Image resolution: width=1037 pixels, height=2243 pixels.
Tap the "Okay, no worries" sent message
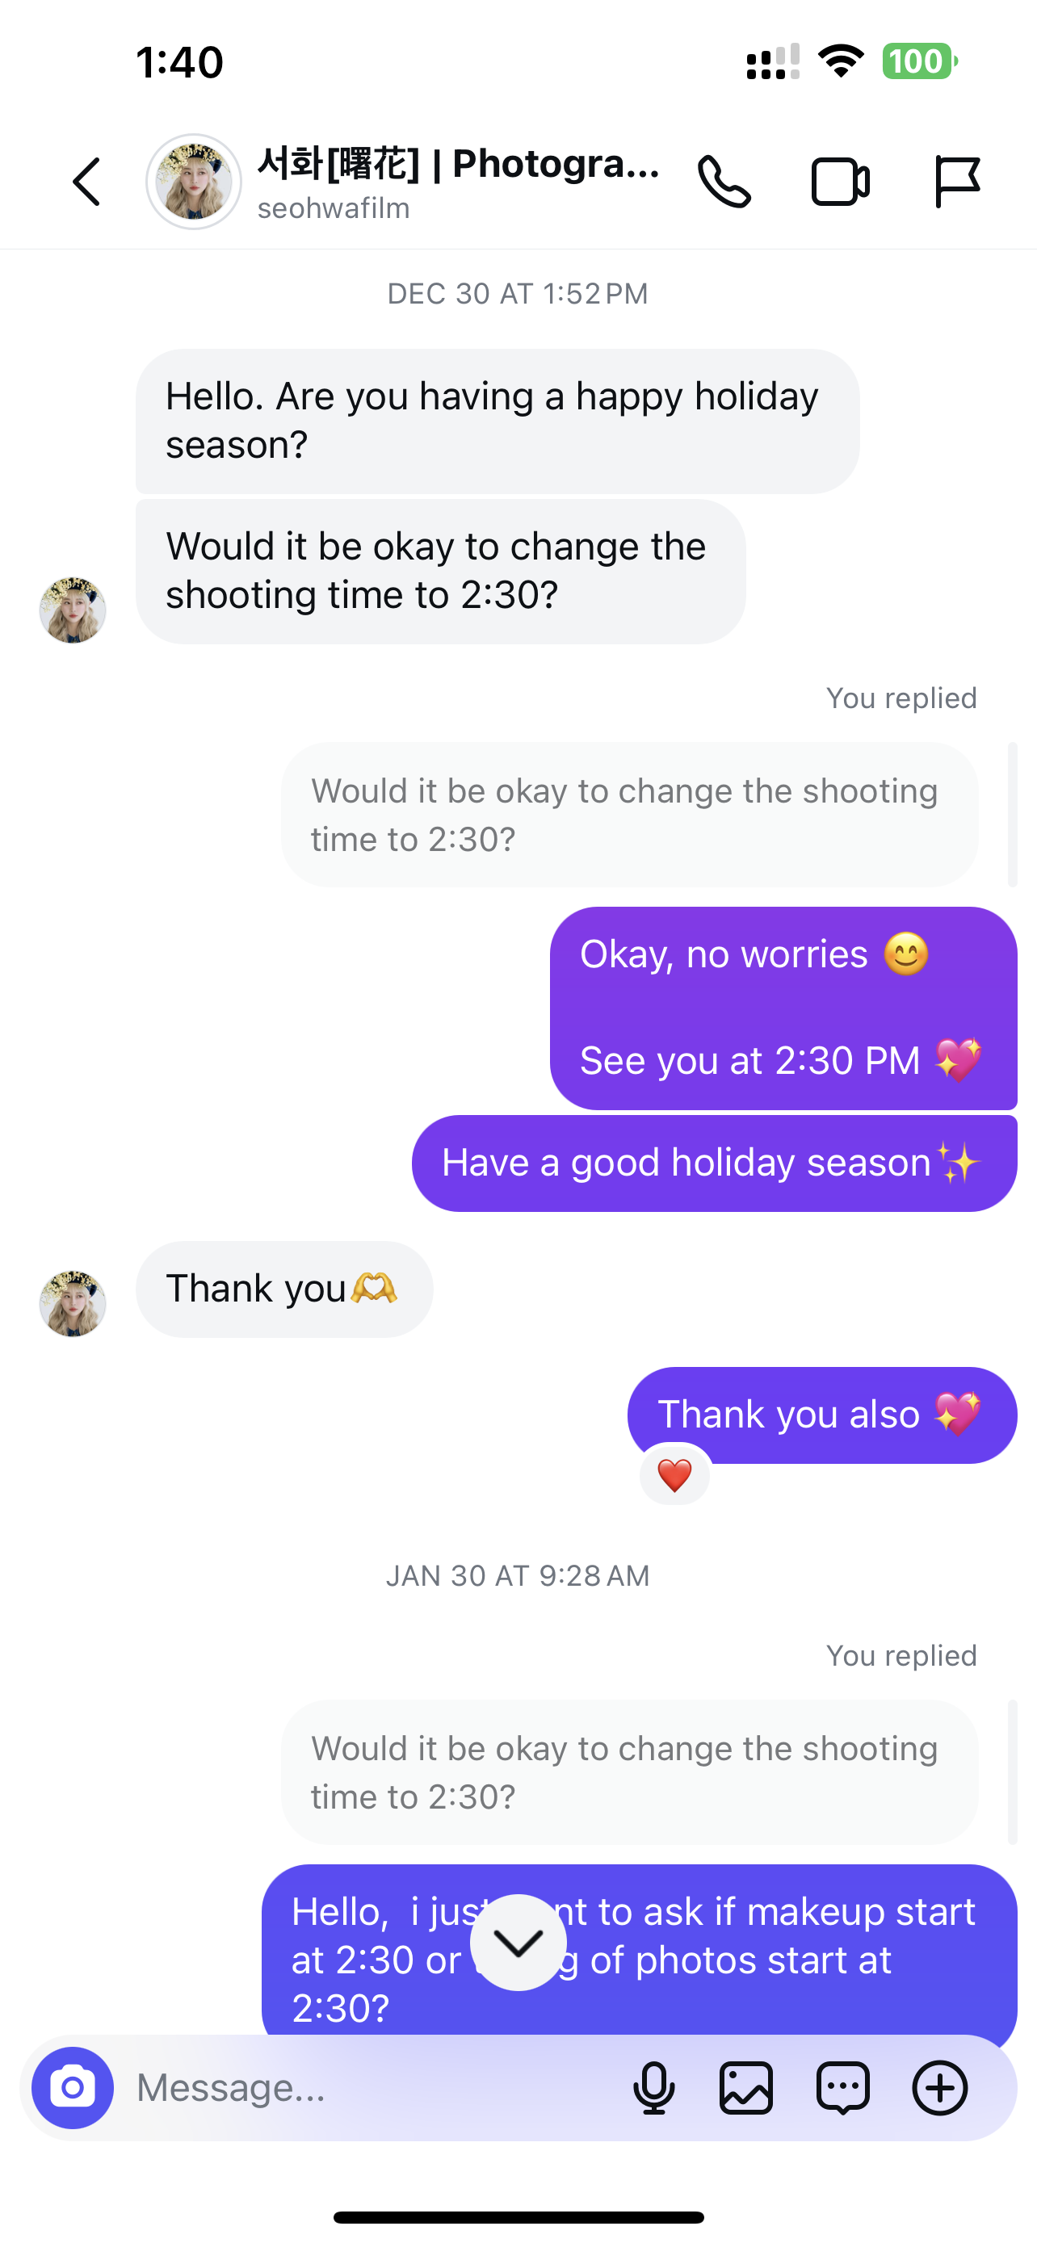pyautogui.click(x=783, y=1008)
